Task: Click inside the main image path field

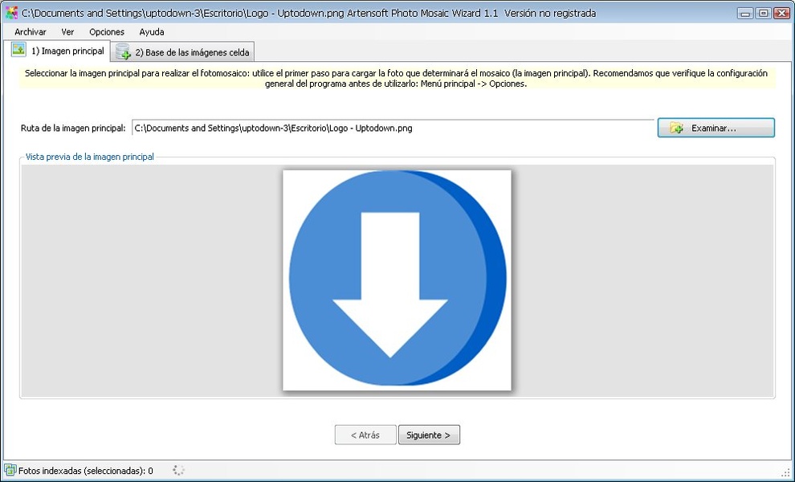Action: click(393, 128)
